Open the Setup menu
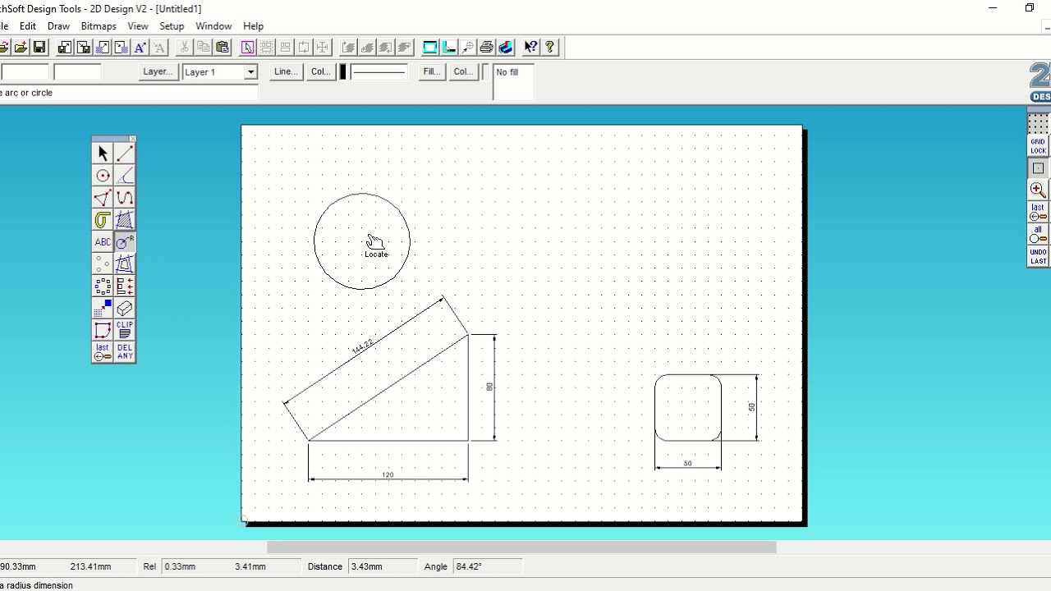This screenshot has height=591, width=1051. [x=172, y=26]
